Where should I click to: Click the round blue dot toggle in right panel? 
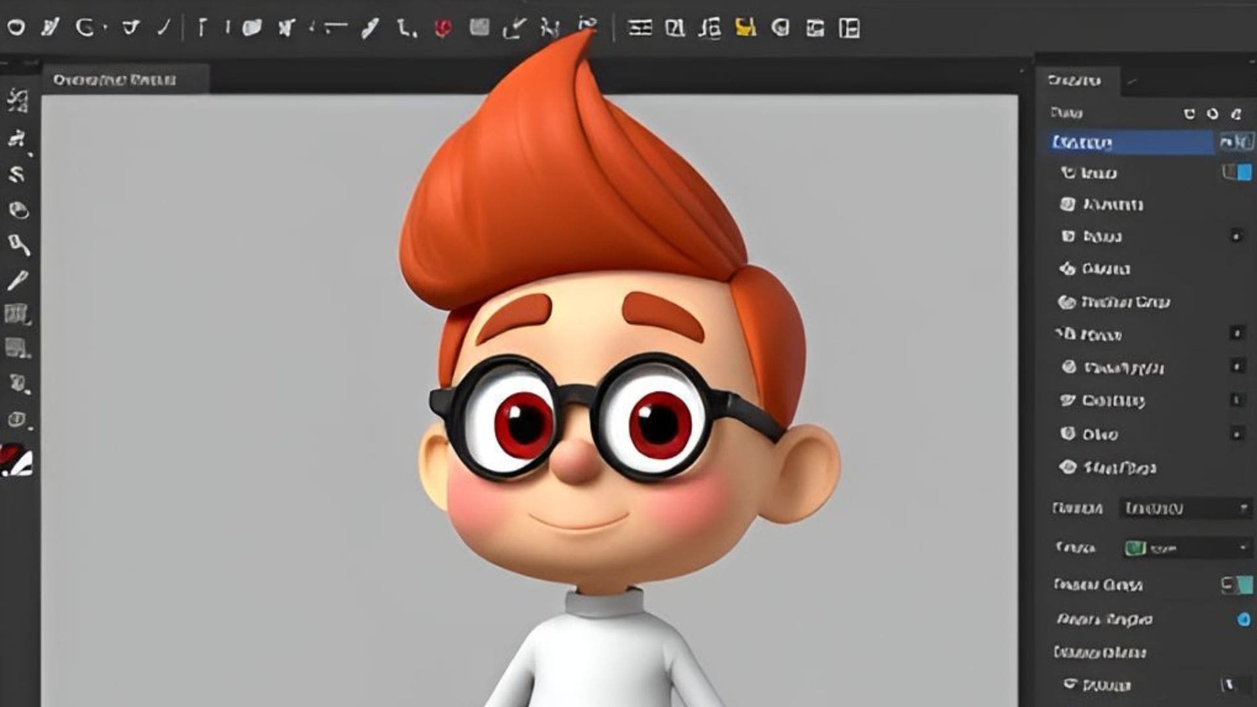[1243, 619]
